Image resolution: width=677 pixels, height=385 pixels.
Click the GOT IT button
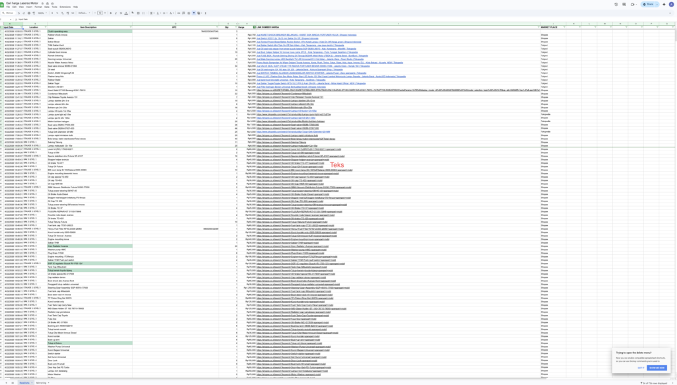[641, 368]
